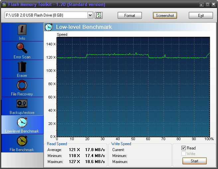This screenshot has width=218, height=169.
Task: Click the application icon in title bar
Action: pos(4,4)
